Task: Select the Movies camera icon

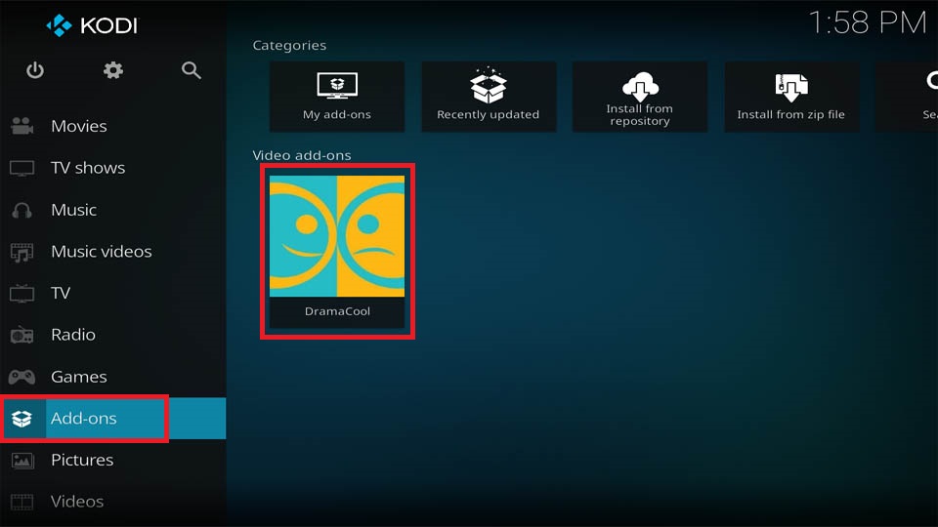Action: pyautogui.click(x=22, y=126)
